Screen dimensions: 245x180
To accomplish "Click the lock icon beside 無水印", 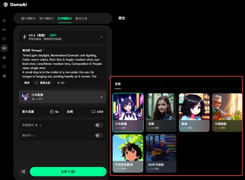I will point(34,136).
